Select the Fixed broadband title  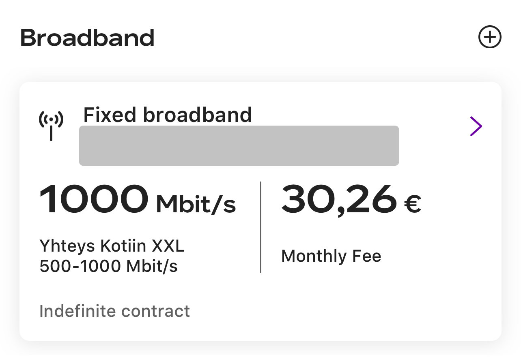pyautogui.click(x=168, y=115)
